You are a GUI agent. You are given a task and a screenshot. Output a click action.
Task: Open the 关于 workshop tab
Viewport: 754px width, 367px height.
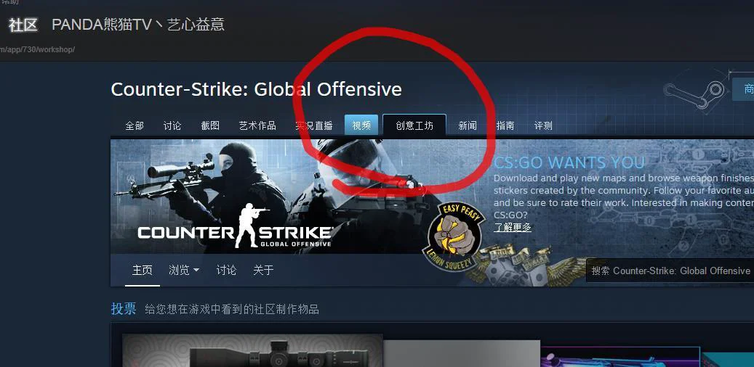click(263, 270)
